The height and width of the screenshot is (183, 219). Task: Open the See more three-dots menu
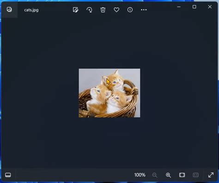(x=144, y=10)
